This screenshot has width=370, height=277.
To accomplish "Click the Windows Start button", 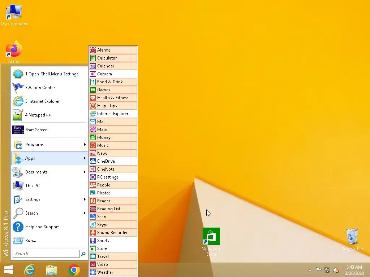I will [x=9, y=270].
